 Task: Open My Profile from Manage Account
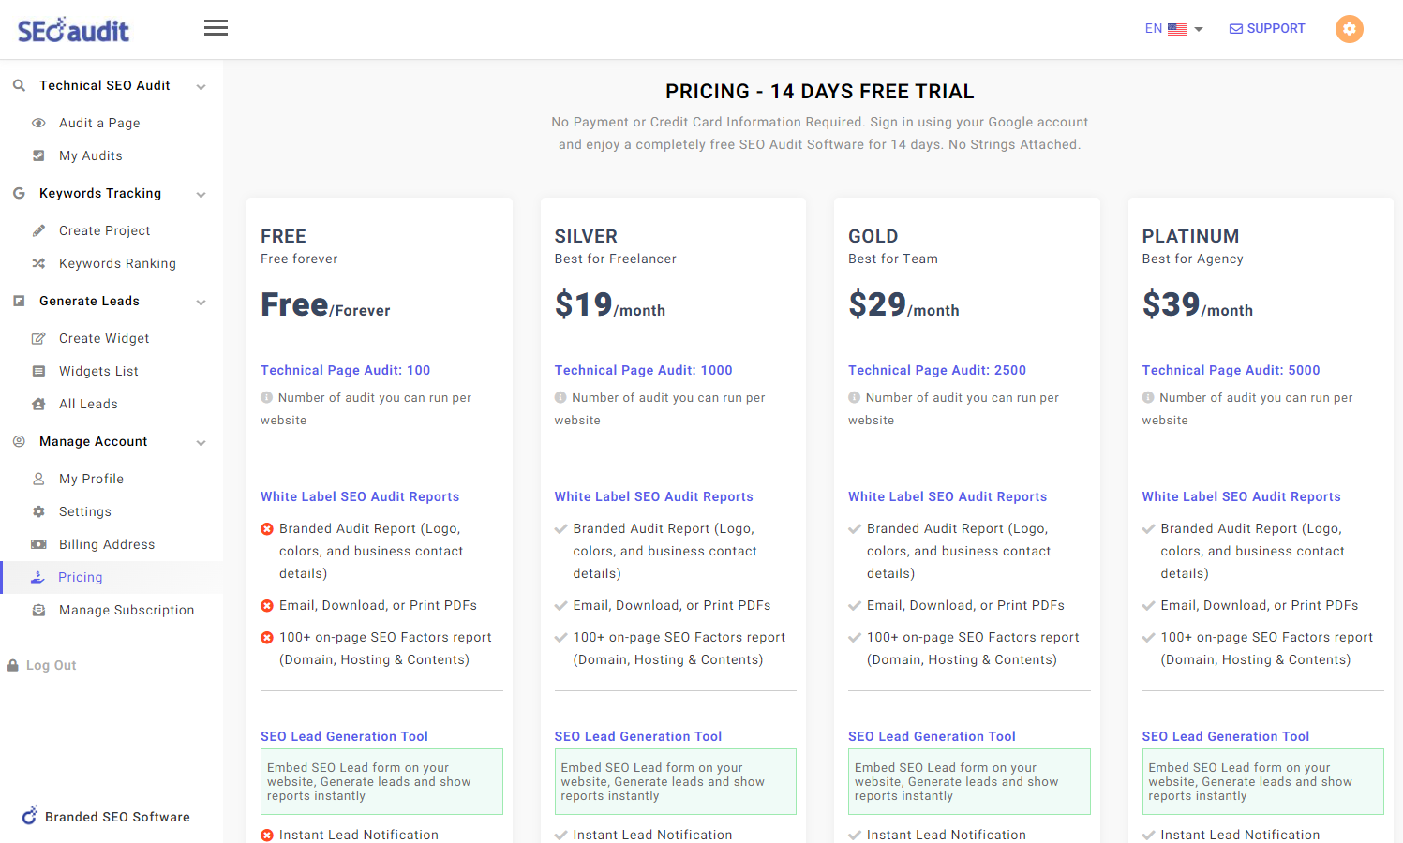(90, 479)
